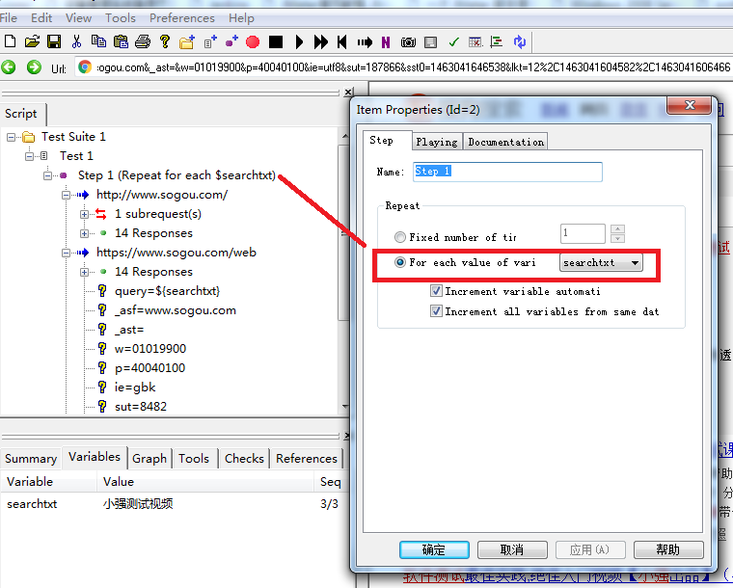This screenshot has height=588, width=733.
Task: Click the 确定 (OK) button
Action: [434, 549]
